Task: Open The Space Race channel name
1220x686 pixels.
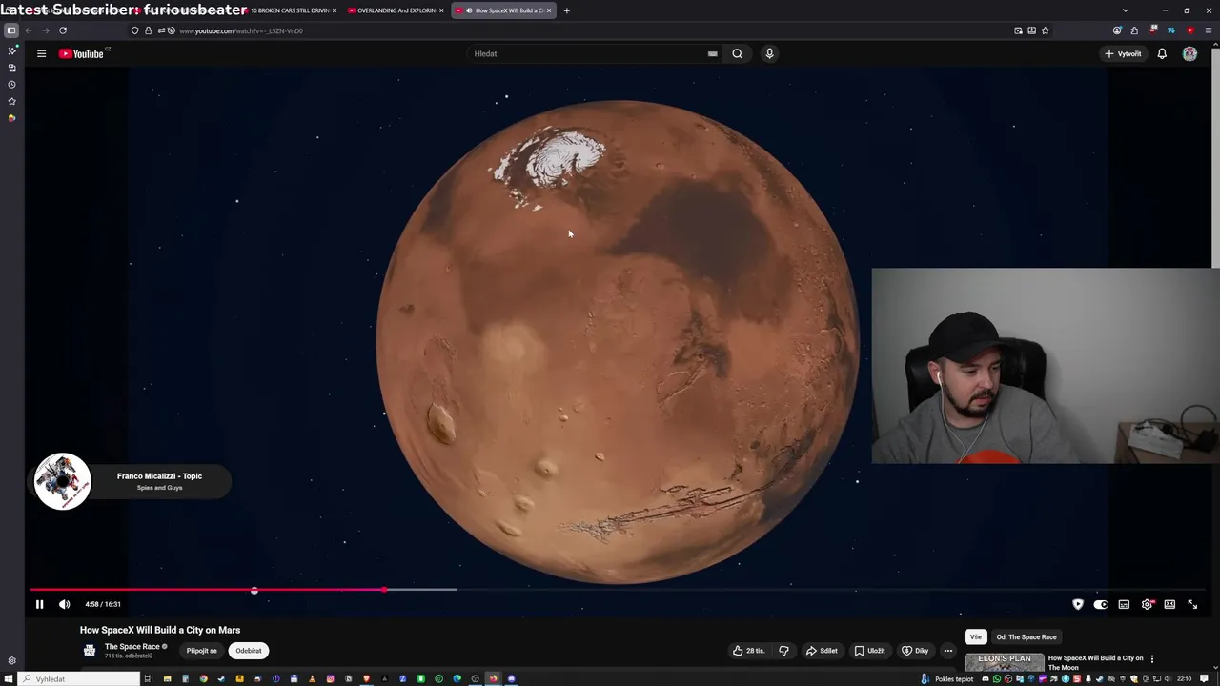Action: [x=132, y=646]
